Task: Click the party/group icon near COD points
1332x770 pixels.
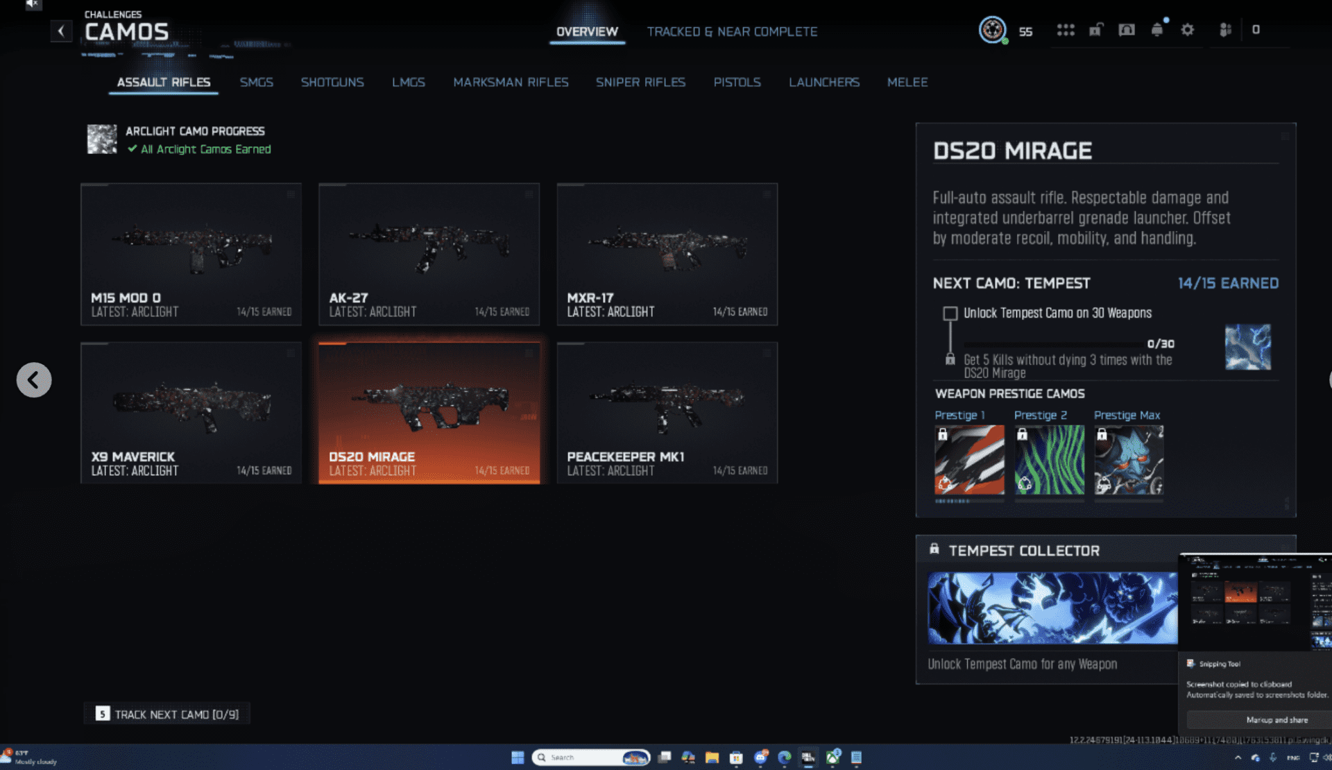Action: (x=1225, y=30)
